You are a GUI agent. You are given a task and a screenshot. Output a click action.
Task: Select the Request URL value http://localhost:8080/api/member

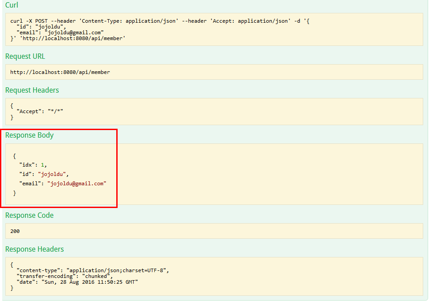[x=60, y=72]
